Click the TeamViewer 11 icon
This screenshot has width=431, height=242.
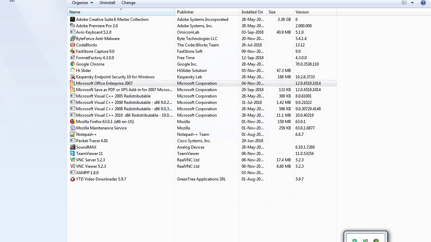[72, 154]
